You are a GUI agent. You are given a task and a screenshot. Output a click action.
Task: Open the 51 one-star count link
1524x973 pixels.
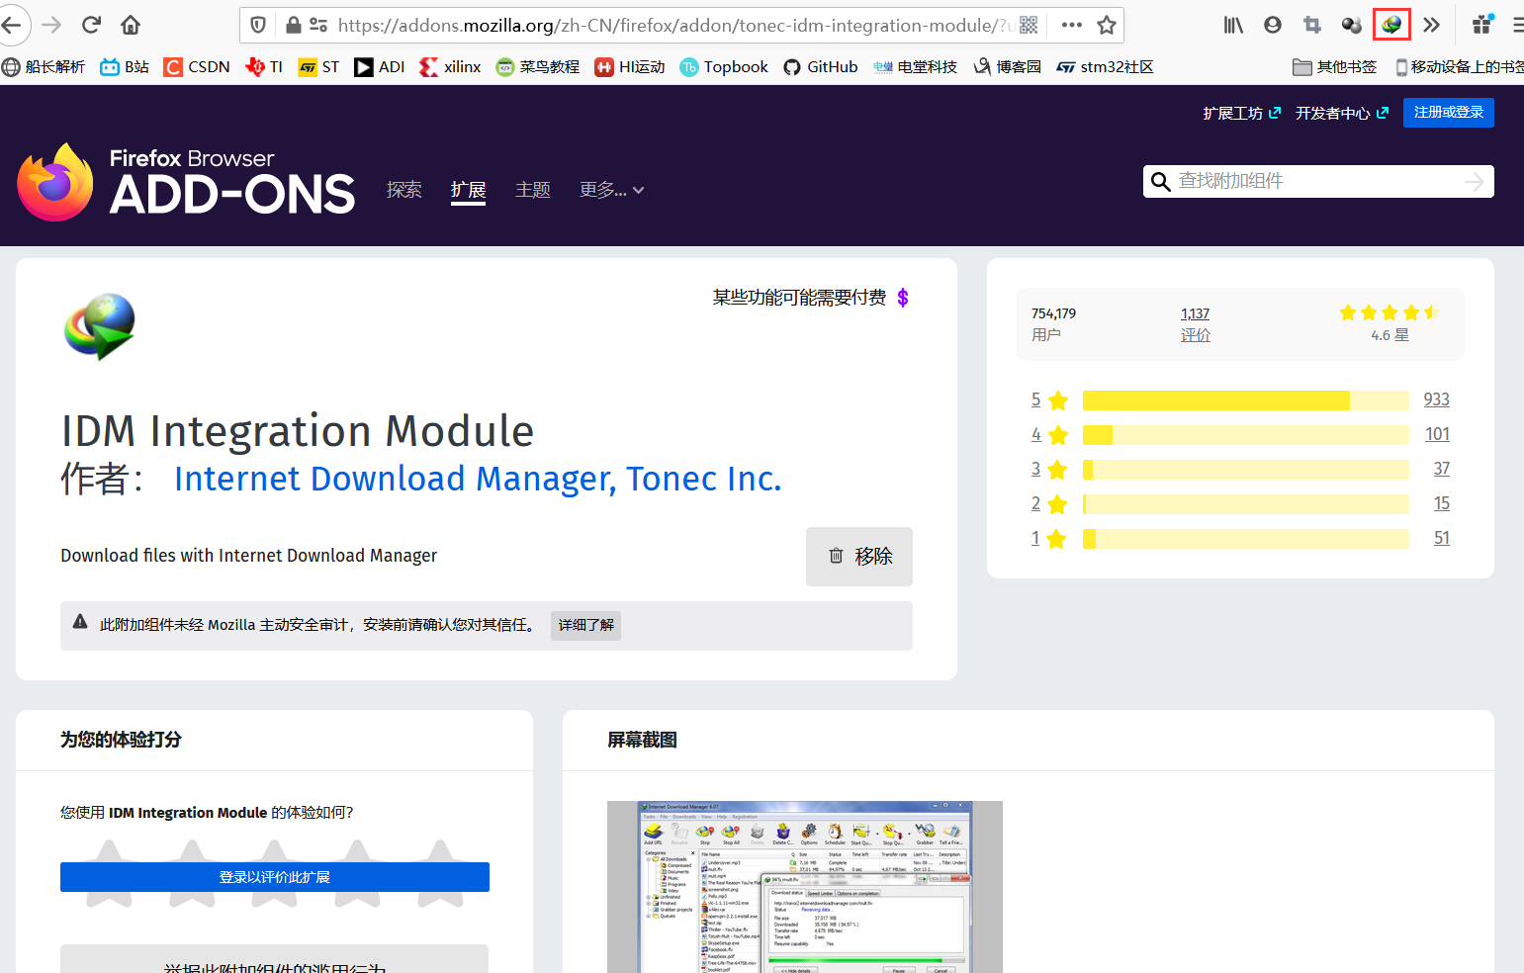pos(1442,538)
